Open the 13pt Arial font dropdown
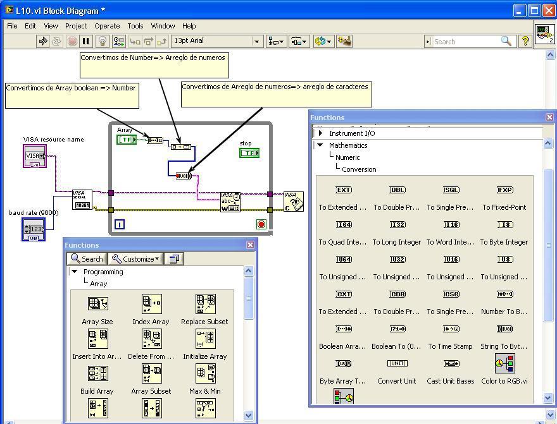The width and height of the screenshot is (557, 424). click(x=256, y=41)
